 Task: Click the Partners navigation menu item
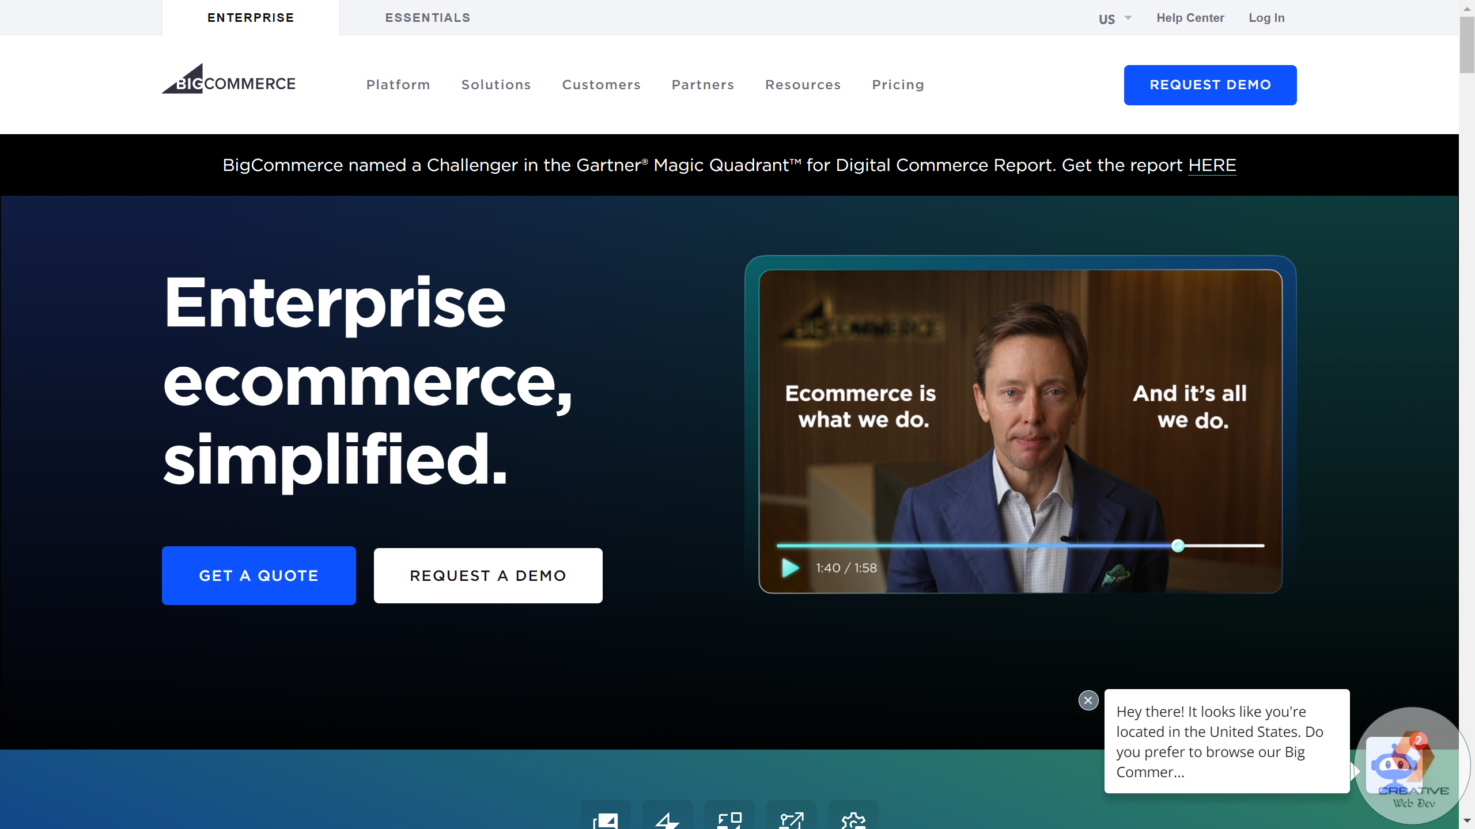[703, 84]
